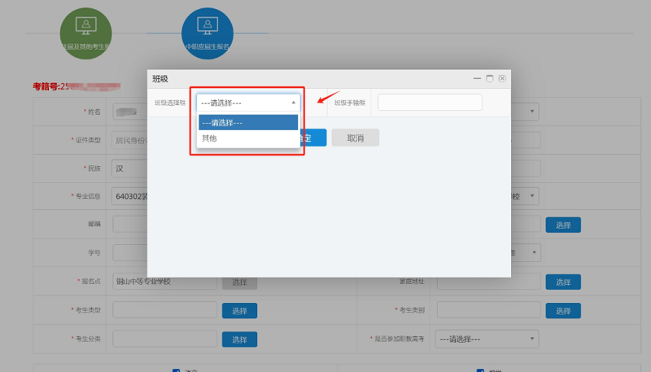Toggle the right checkbox below the form
This screenshot has width=651, height=372.
tap(480, 370)
